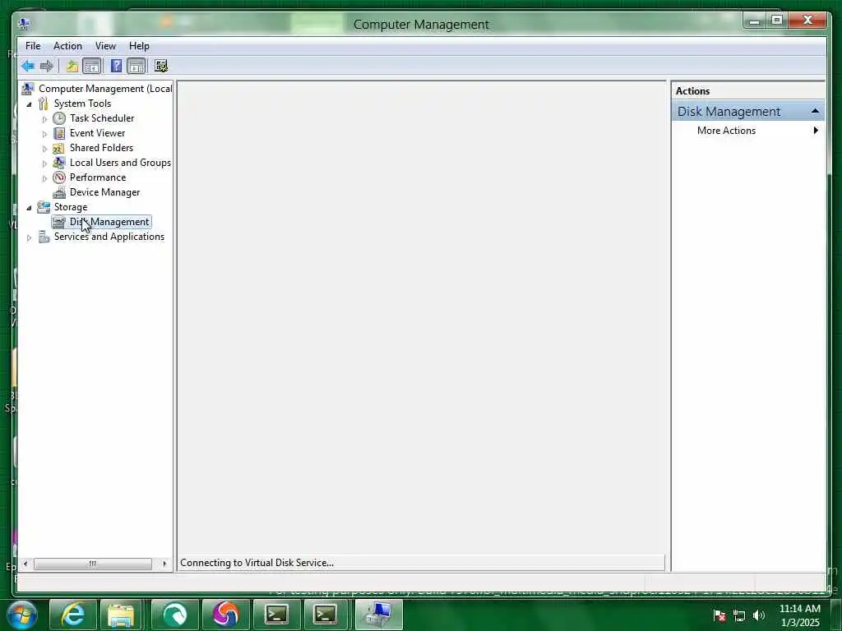Image resolution: width=842 pixels, height=631 pixels.
Task: Expand the Local Users and Groups node
Action: [44, 164]
